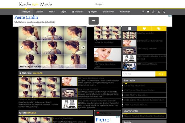Click sidebar thumbnail for 2016 Makyaj Trendleri
The height and width of the screenshot is (123, 185).
click(x=129, y=51)
